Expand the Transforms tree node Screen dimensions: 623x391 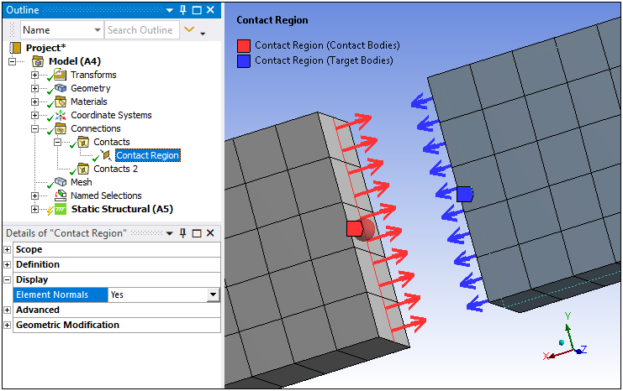coord(34,75)
